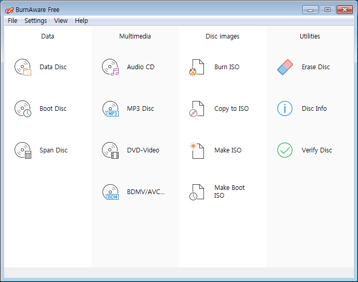This screenshot has width=358, height=282.
Task: Launch the MP3 Disc text label
Action: click(x=140, y=108)
